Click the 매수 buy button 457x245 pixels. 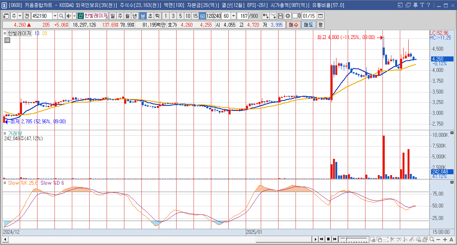pyautogui.click(x=293, y=25)
